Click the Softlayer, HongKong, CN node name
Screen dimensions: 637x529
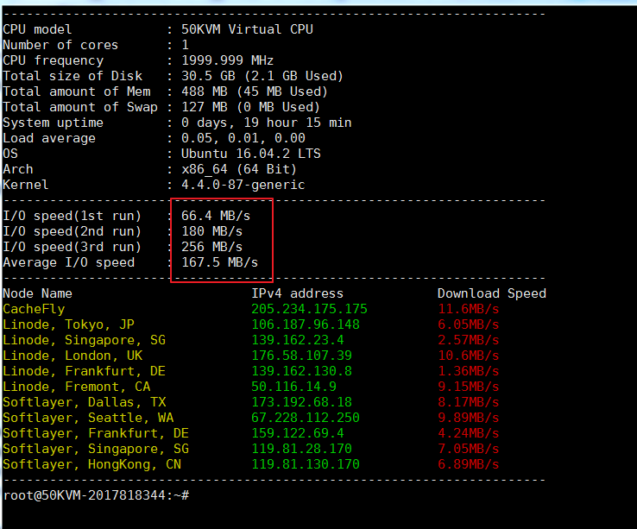(x=91, y=464)
